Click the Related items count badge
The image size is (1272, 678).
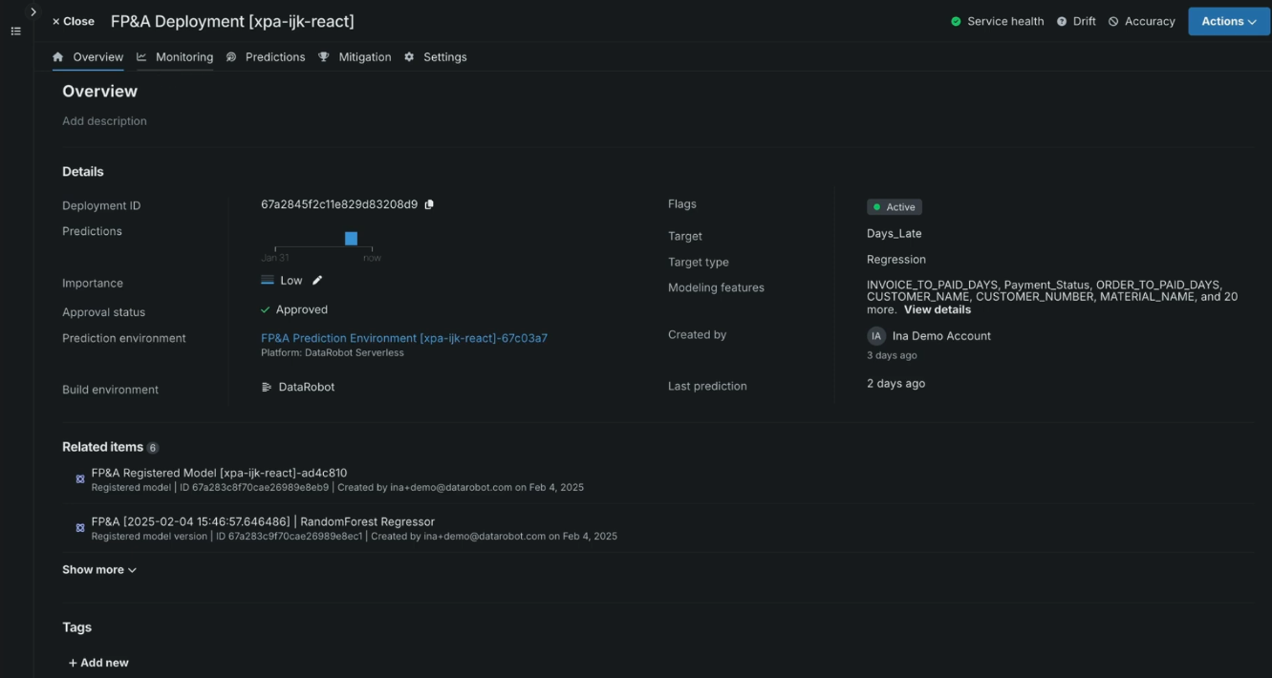pos(153,448)
